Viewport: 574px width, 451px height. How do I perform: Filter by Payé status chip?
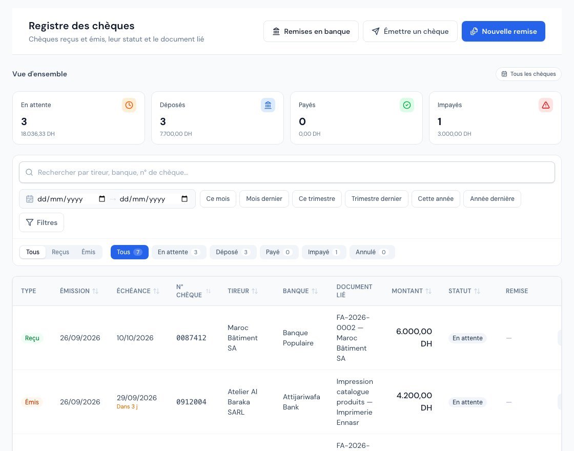[279, 252]
